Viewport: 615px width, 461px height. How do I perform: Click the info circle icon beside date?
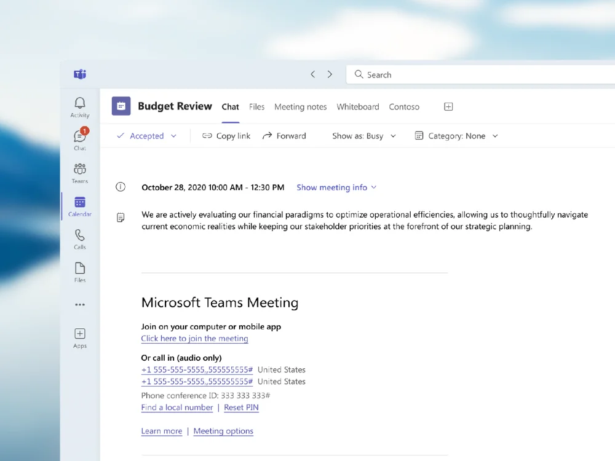(121, 187)
